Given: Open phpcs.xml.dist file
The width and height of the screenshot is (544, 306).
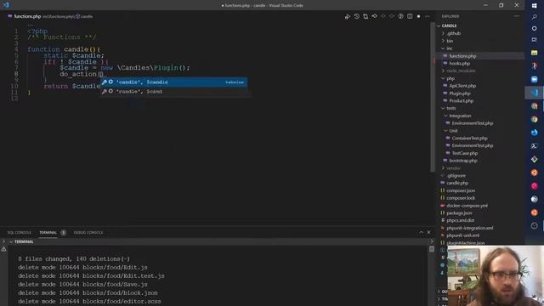Looking at the screenshot, I should (460, 220).
